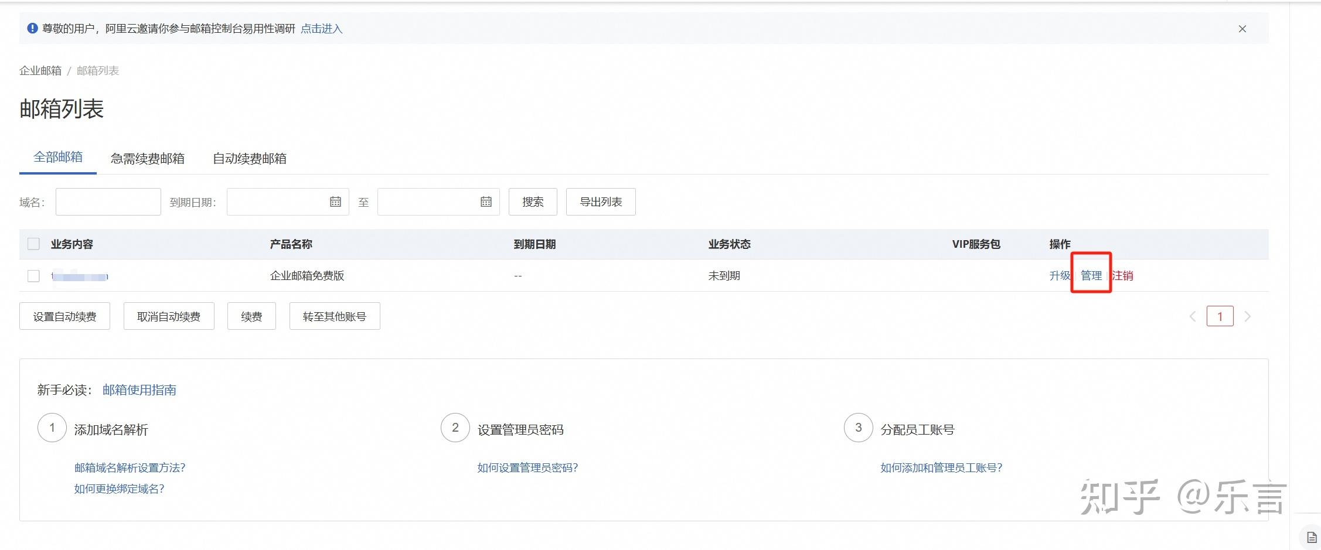Open the mailbox 管理 management link
1321x550 pixels.
[1091, 275]
